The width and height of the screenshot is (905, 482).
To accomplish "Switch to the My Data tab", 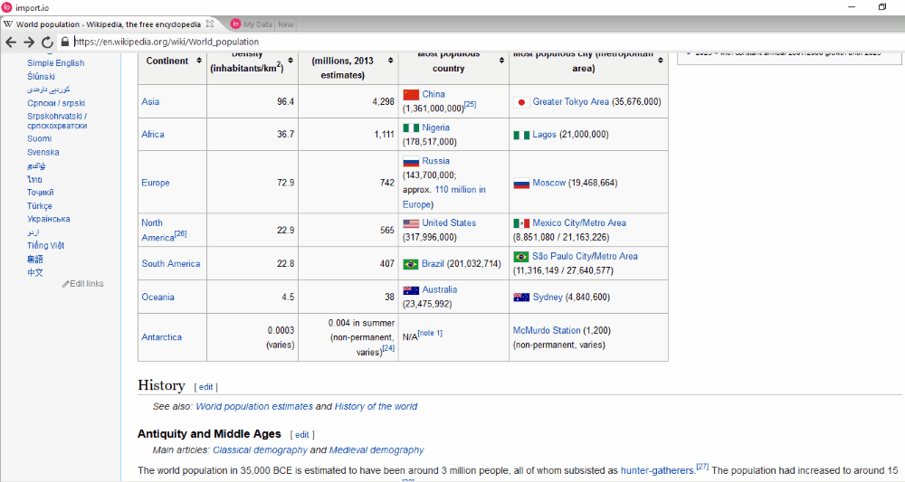I will coord(252,24).
